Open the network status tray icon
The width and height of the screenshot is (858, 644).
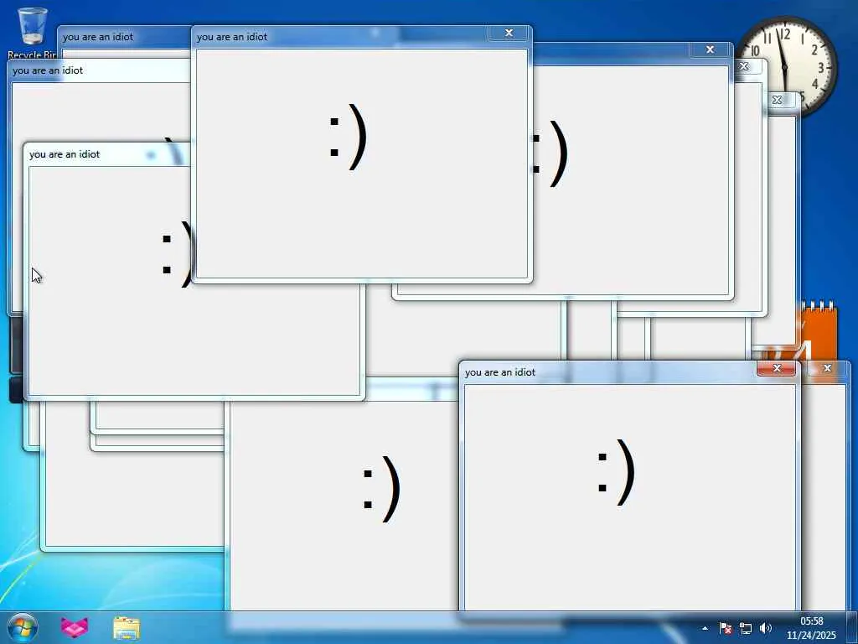745,628
